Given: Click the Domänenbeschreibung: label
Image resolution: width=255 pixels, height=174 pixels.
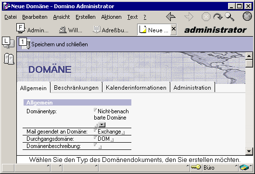Looking at the screenshot, I should click(x=53, y=146).
